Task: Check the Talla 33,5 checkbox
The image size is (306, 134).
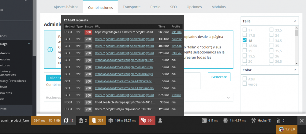Action: pyautogui.click(x=271, y=30)
